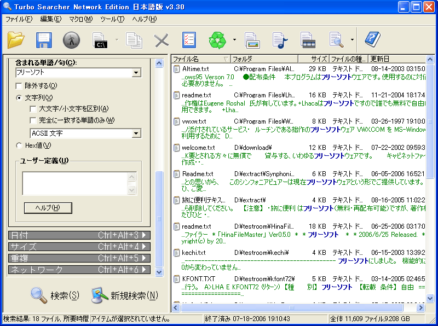Click magnifier icon of 検索(S)
438x326 pixels.
pos(38,295)
